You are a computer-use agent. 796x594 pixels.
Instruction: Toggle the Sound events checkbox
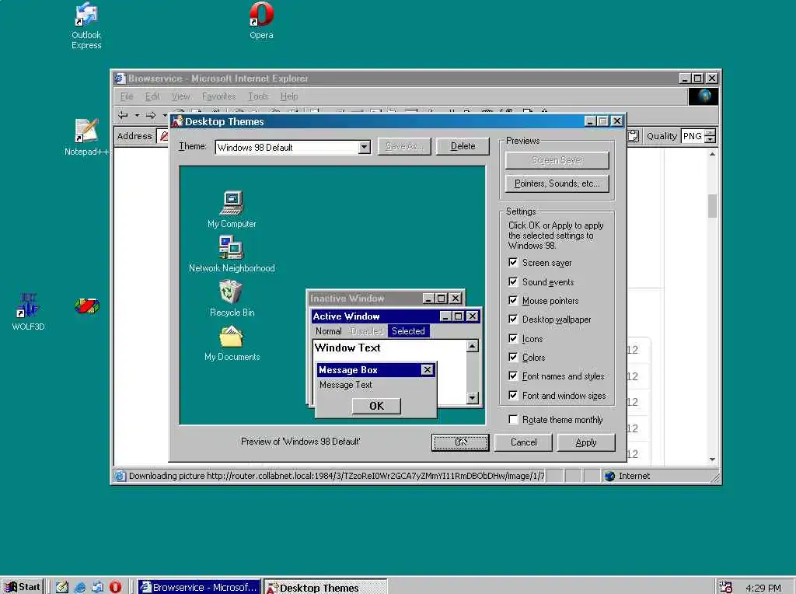pyautogui.click(x=513, y=281)
